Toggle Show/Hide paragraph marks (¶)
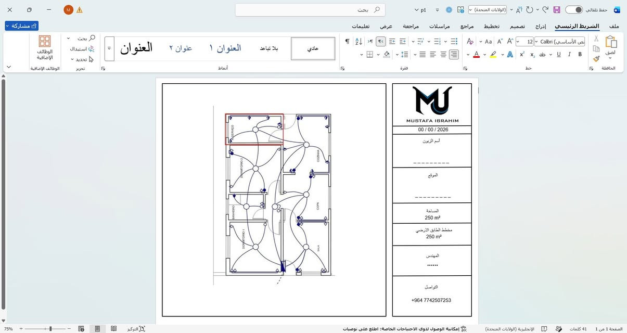This screenshot has height=333, width=627. pyautogui.click(x=347, y=42)
